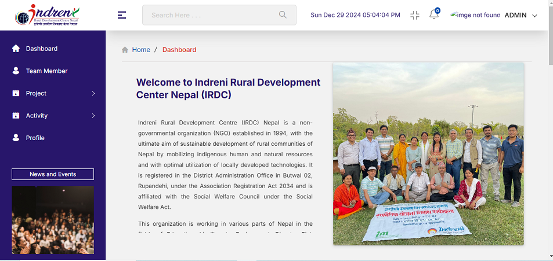Expand the Project submenu chevron
Screen dimensions: 553x261
click(x=93, y=93)
